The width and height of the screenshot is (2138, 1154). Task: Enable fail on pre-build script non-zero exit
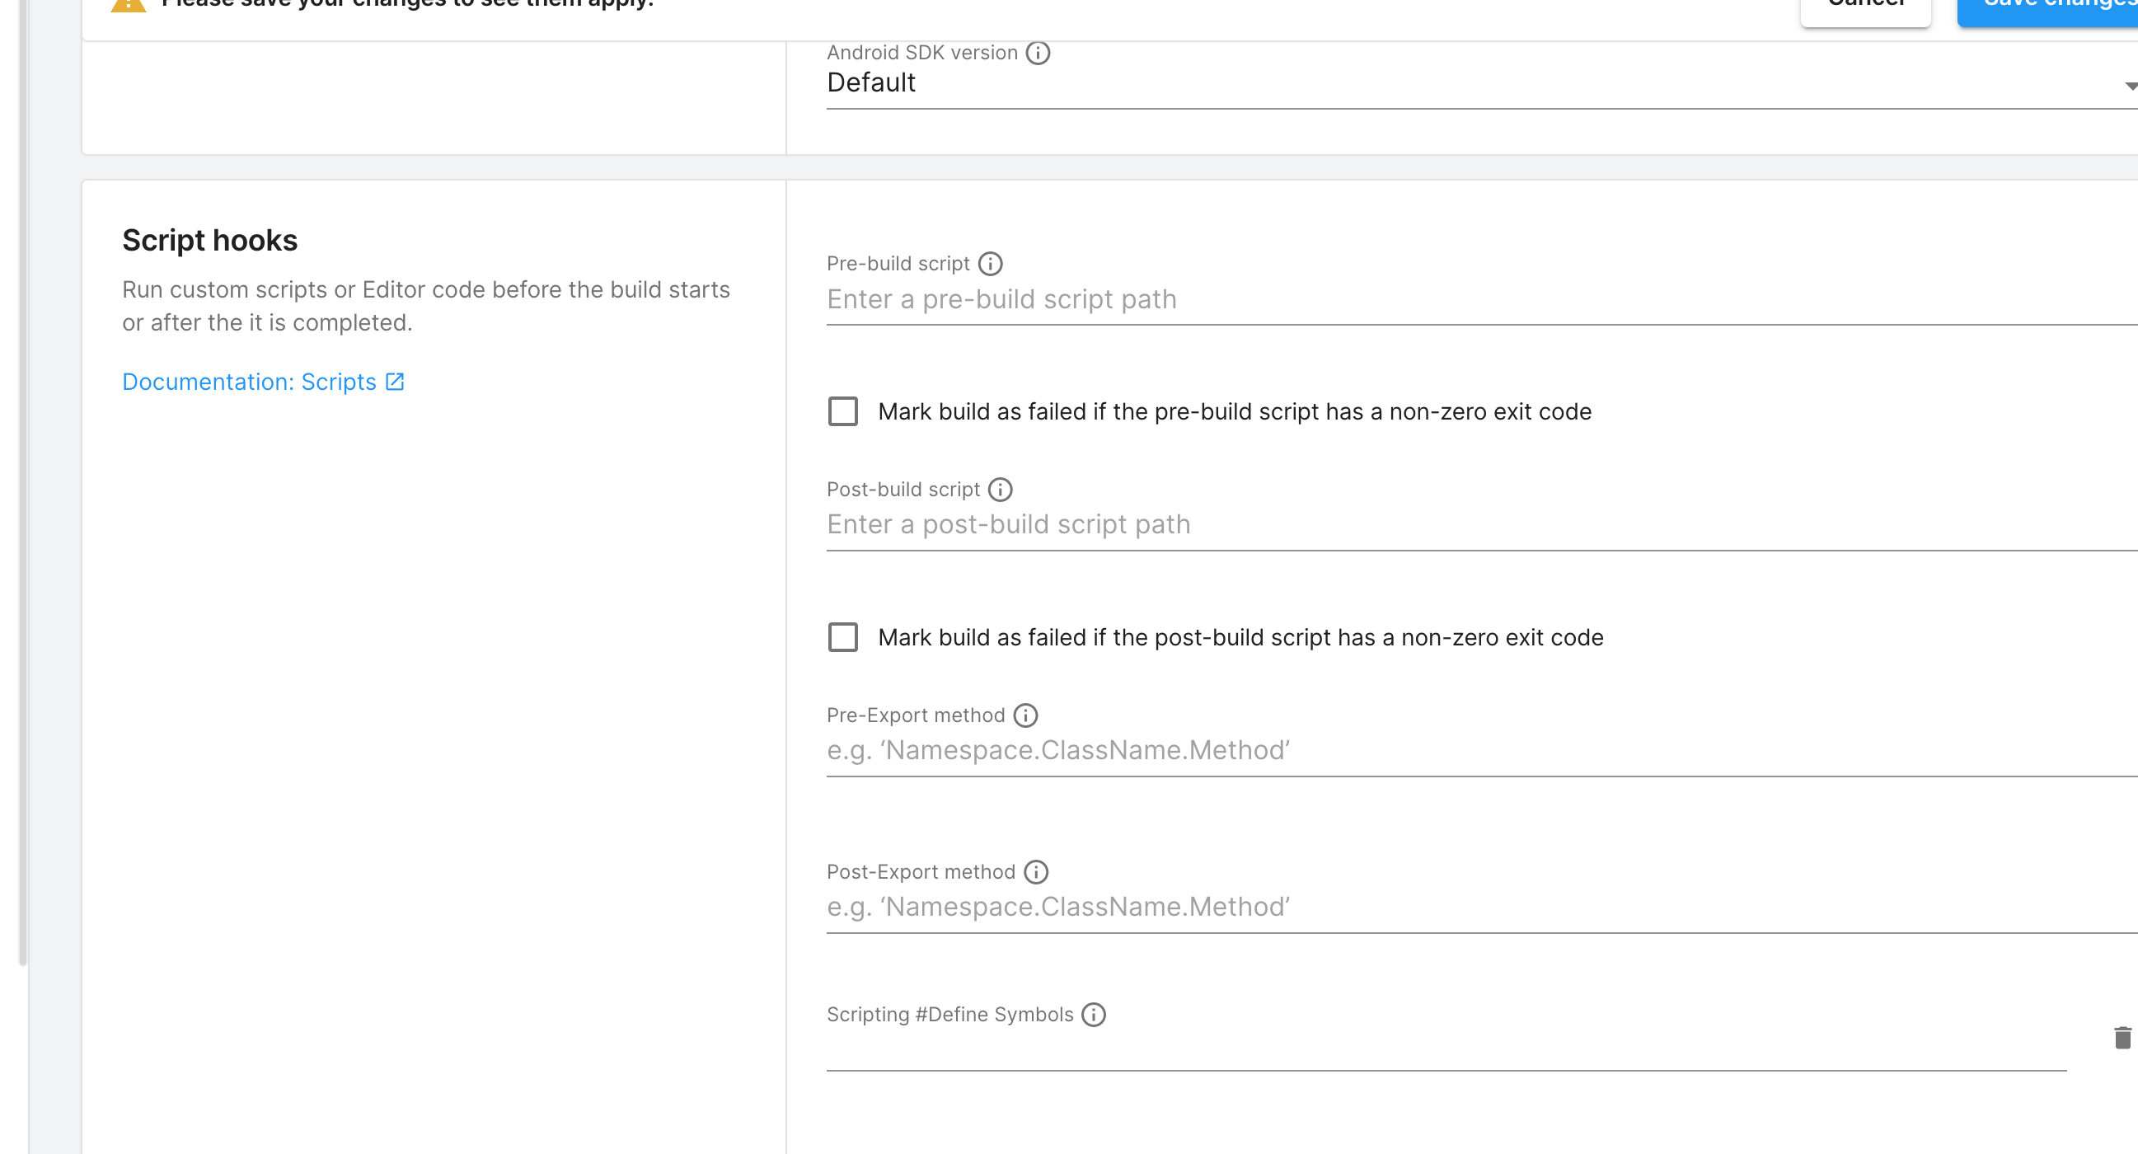pyautogui.click(x=843, y=412)
